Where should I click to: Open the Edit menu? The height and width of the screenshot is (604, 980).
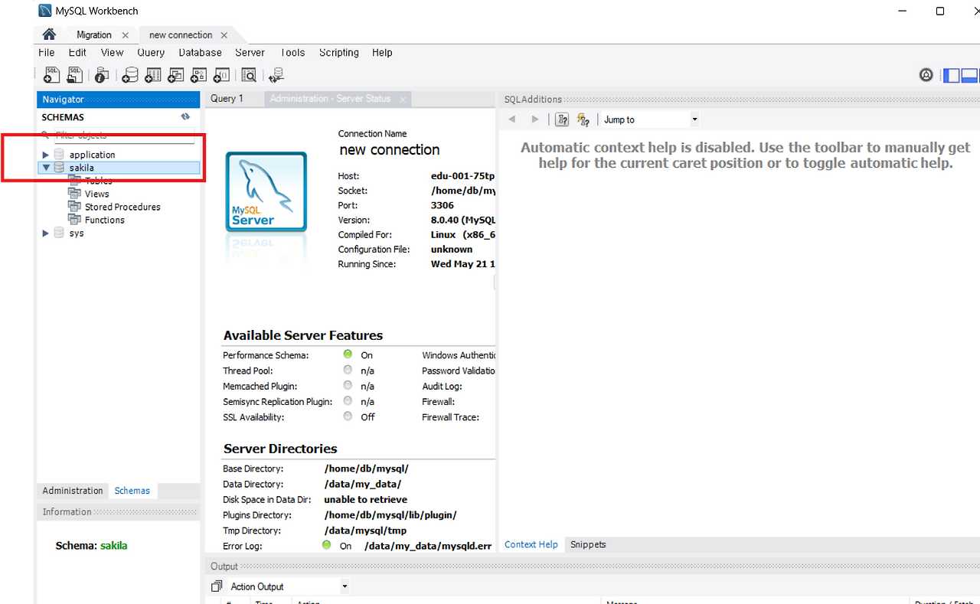coord(77,53)
